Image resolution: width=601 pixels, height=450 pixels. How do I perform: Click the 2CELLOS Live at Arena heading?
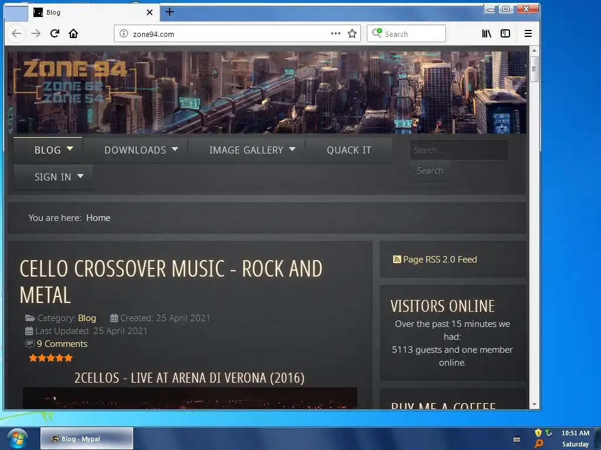[x=190, y=378]
